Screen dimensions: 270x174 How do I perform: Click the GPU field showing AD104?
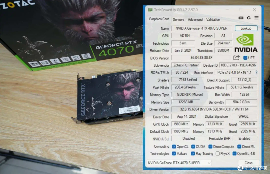point(184,36)
